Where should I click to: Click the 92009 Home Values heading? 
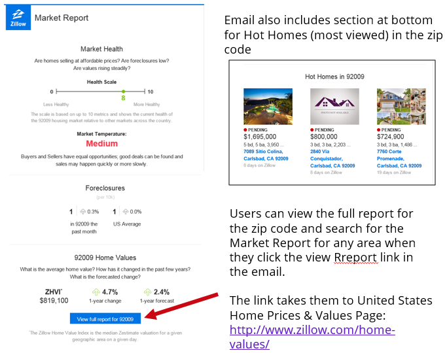point(105,258)
